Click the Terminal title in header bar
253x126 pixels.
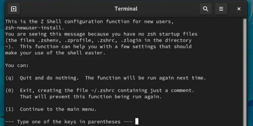tap(126, 9)
